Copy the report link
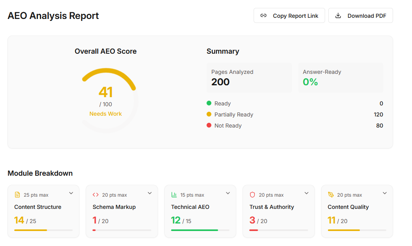412x246 pixels. click(289, 16)
